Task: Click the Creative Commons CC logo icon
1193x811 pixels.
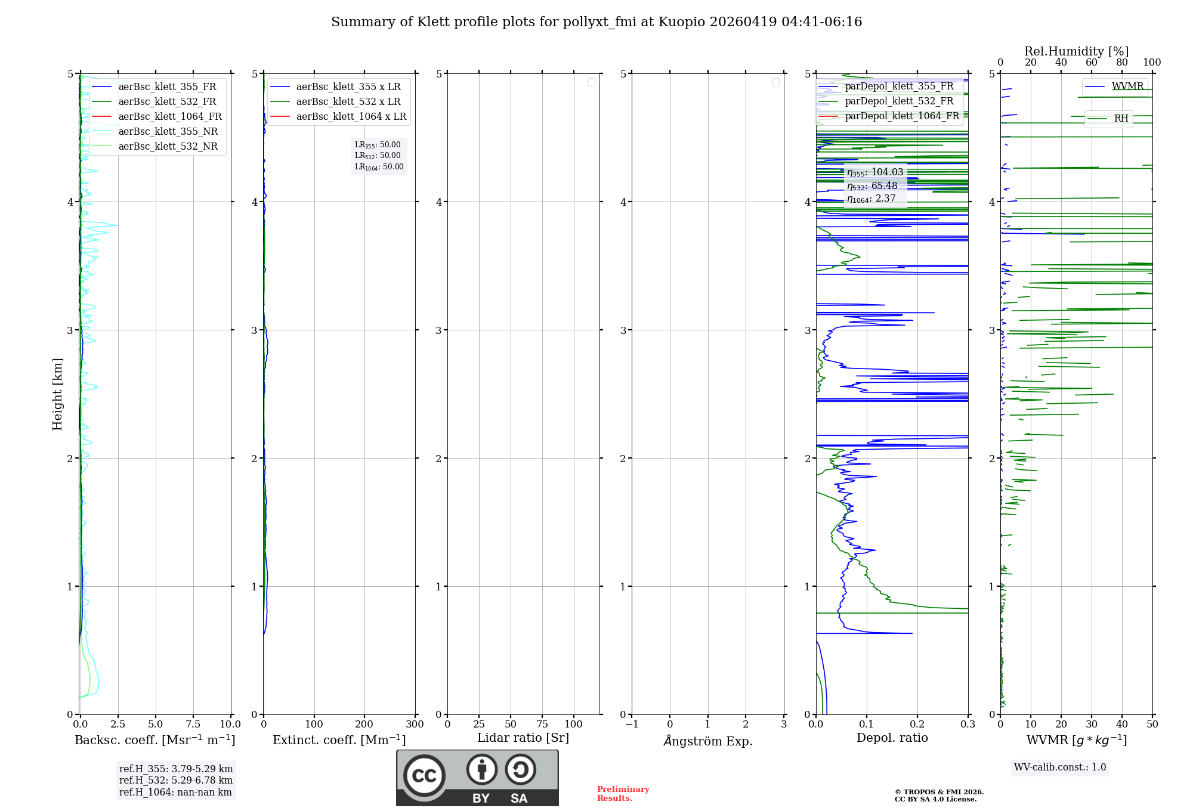Action: coord(424,775)
